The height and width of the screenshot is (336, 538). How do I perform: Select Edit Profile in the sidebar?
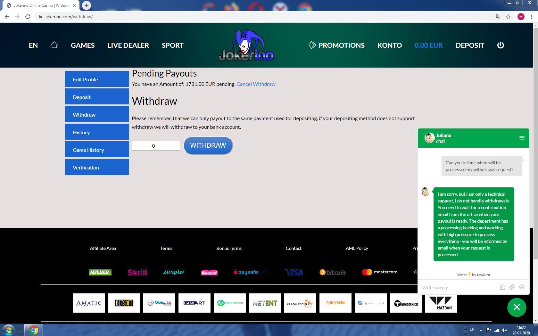[97, 79]
